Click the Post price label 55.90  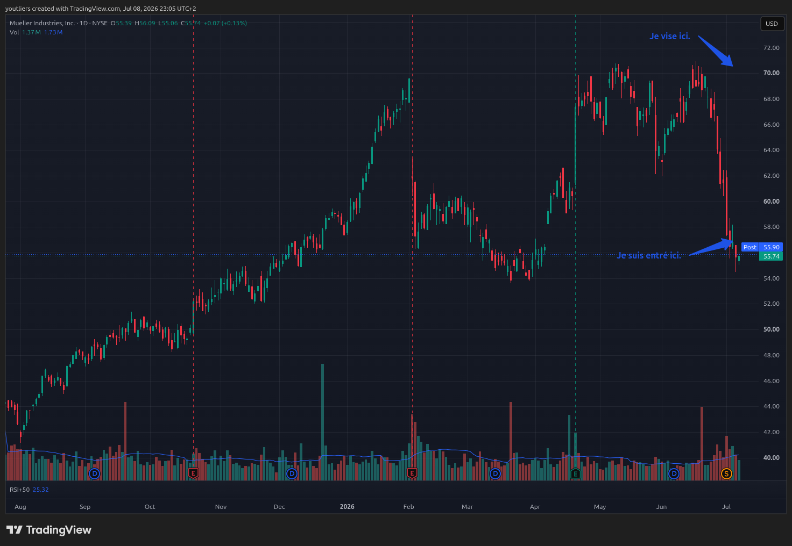click(x=762, y=247)
